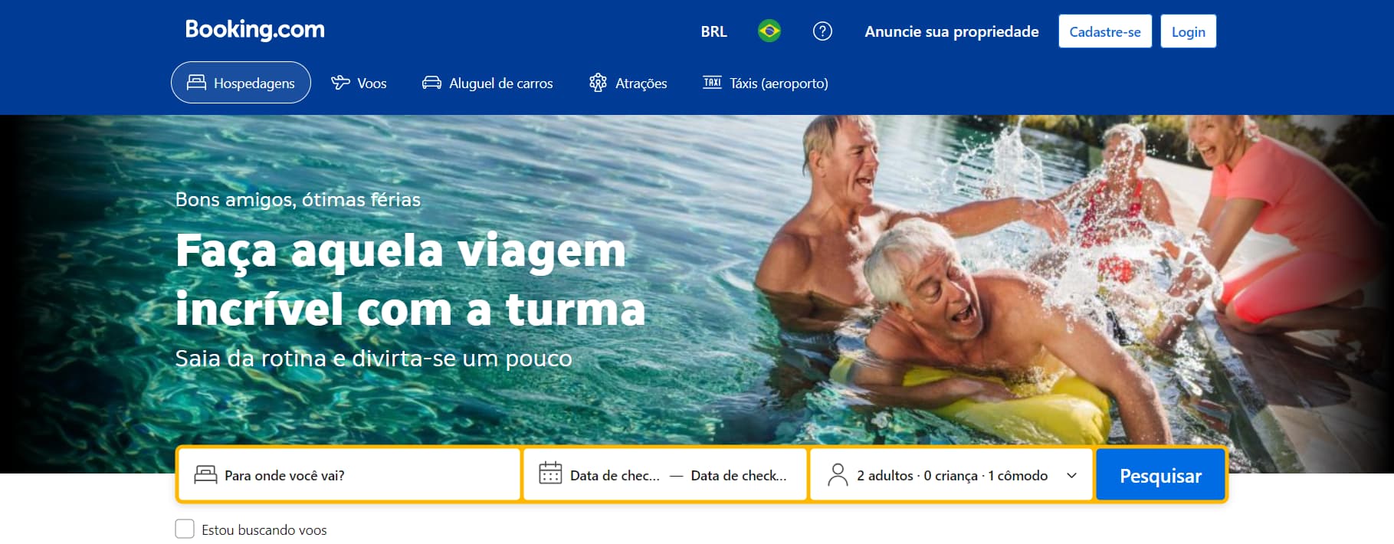Open the help question mark icon
Viewport: 1394px width, 544px height.
click(822, 31)
